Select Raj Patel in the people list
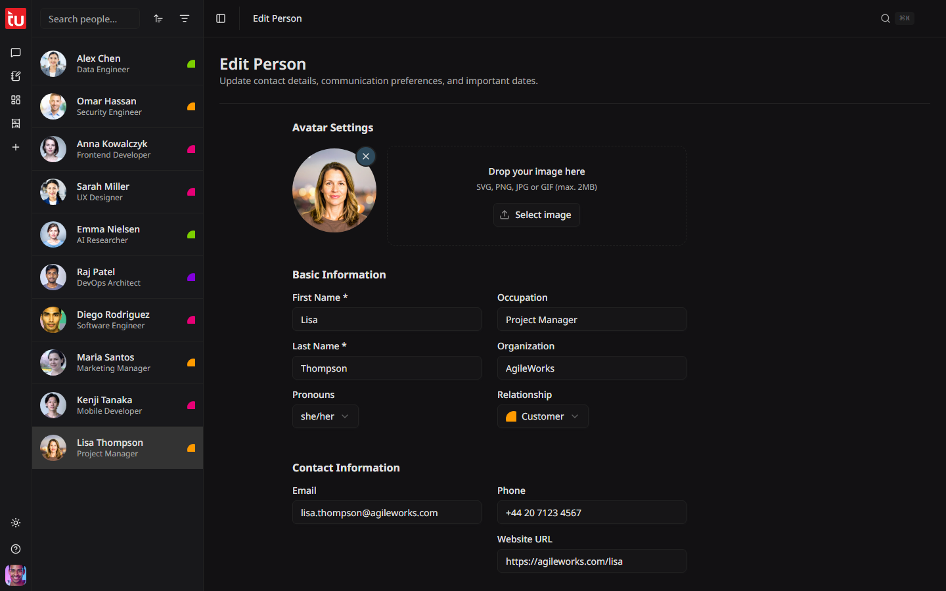Viewport: 946px width, 591px height. tap(118, 277)
